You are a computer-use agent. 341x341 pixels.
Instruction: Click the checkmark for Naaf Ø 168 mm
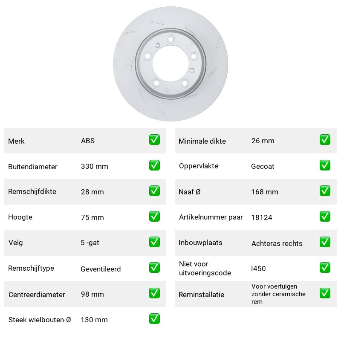click(325, 191)
